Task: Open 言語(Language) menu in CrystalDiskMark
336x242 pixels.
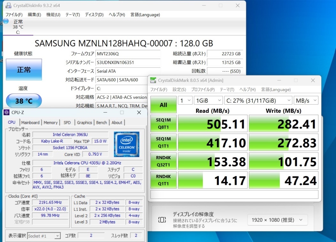Action: [276, 90]
